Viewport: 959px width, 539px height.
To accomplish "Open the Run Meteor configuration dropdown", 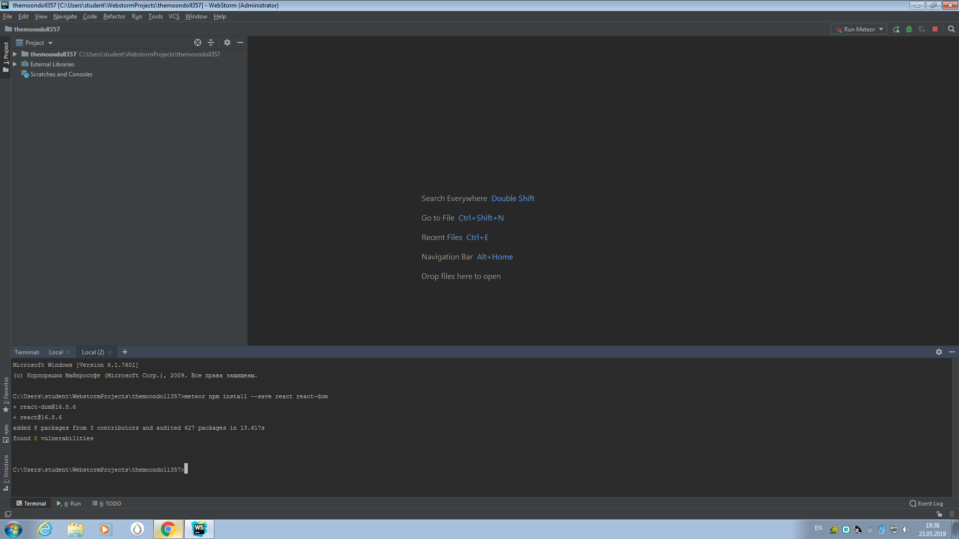I will 859,29.
